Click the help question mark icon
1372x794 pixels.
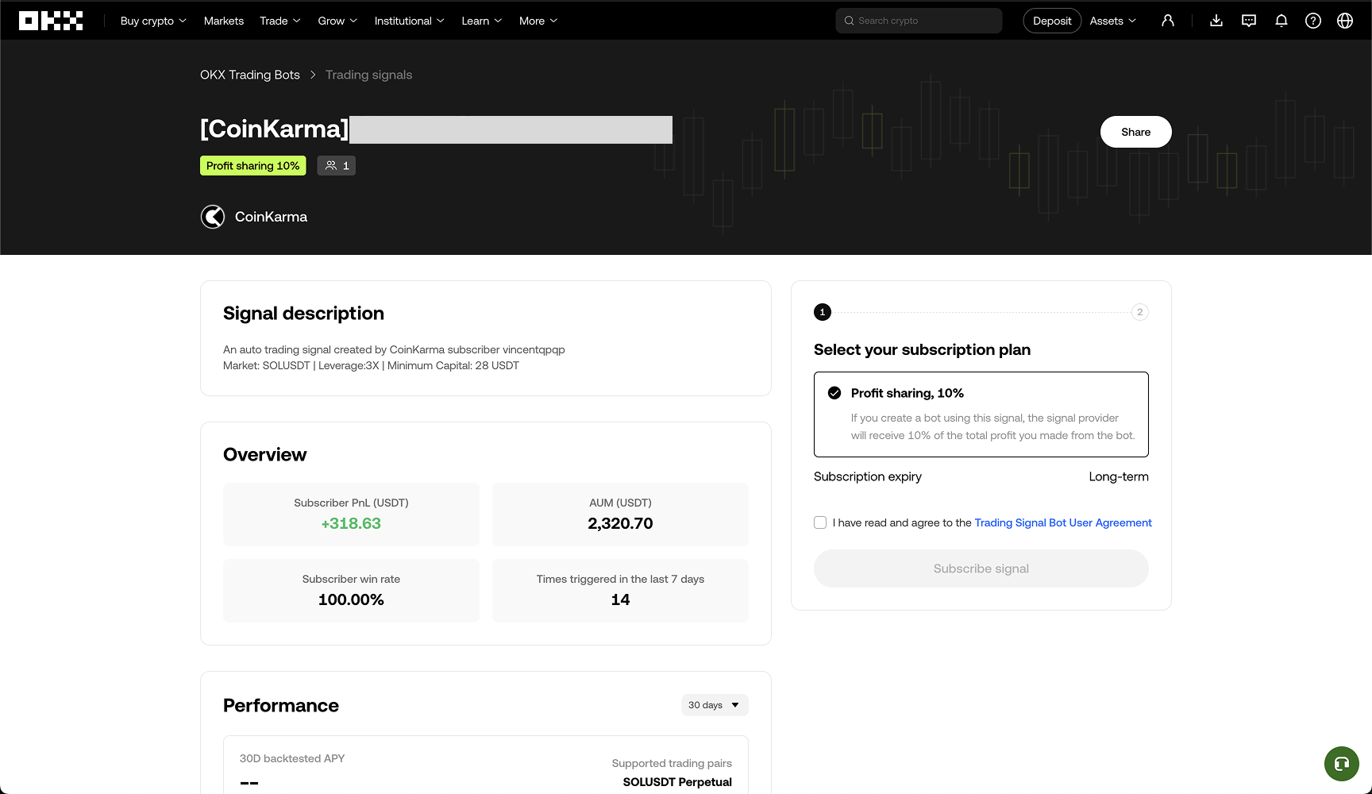[x=1312, y=21]
